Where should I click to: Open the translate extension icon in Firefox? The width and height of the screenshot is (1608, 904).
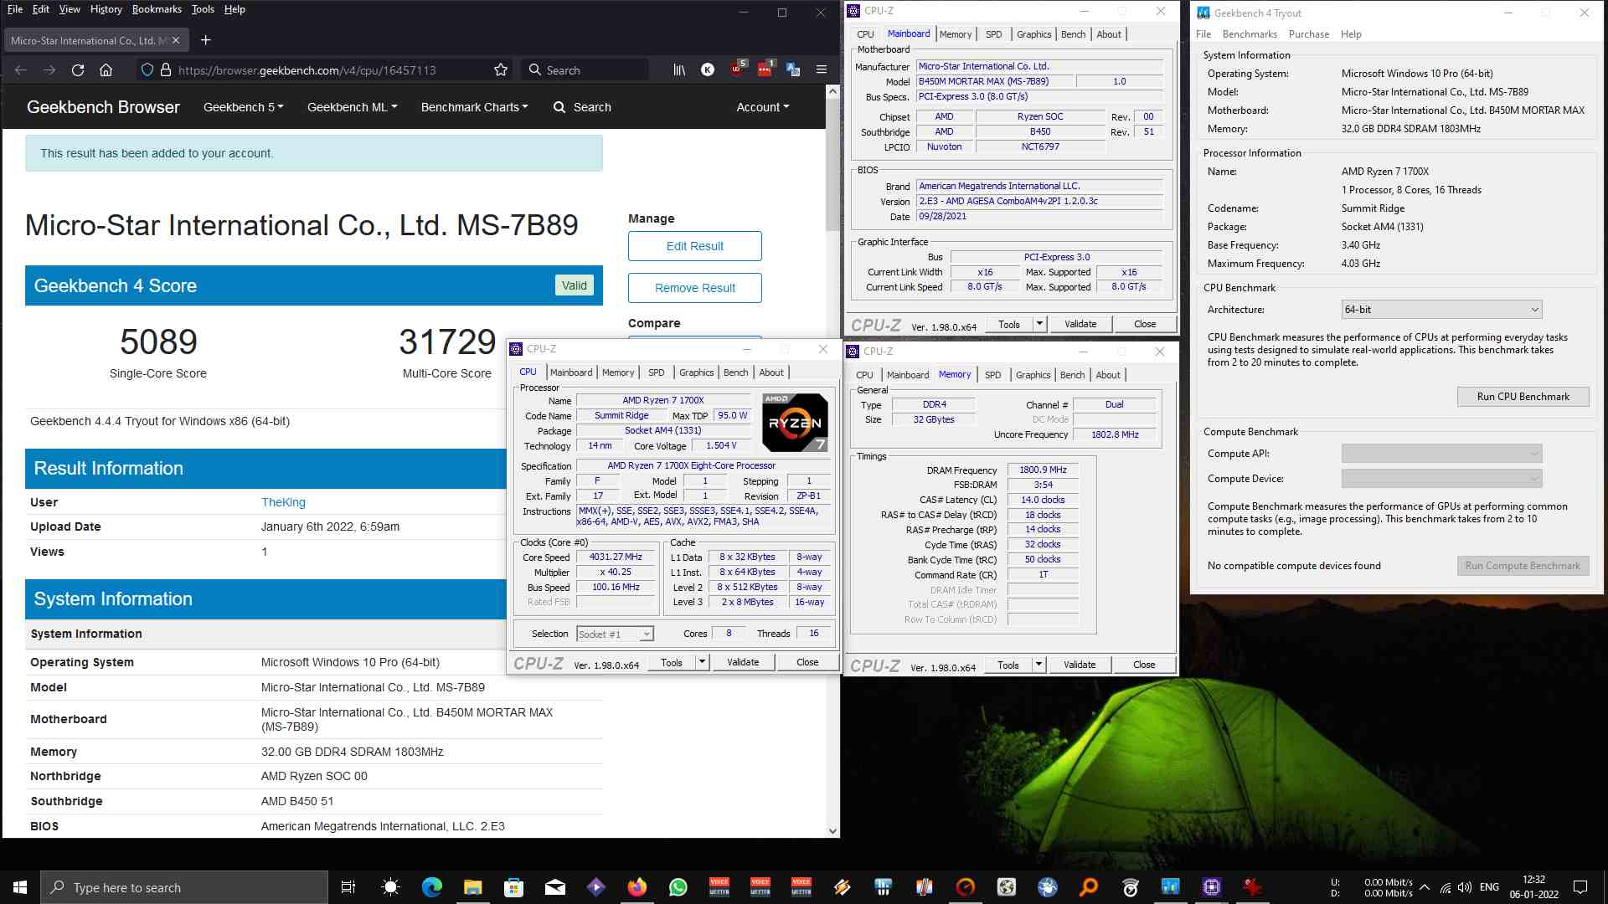click(793, 70)
